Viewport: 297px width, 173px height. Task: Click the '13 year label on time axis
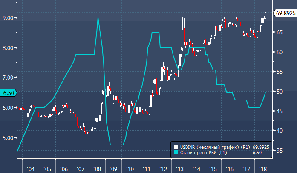pos(180,168)
